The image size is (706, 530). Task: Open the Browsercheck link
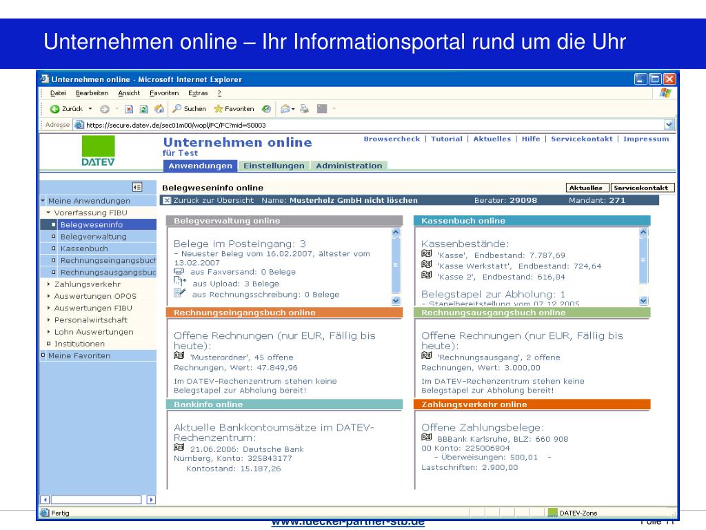[392, 139]
